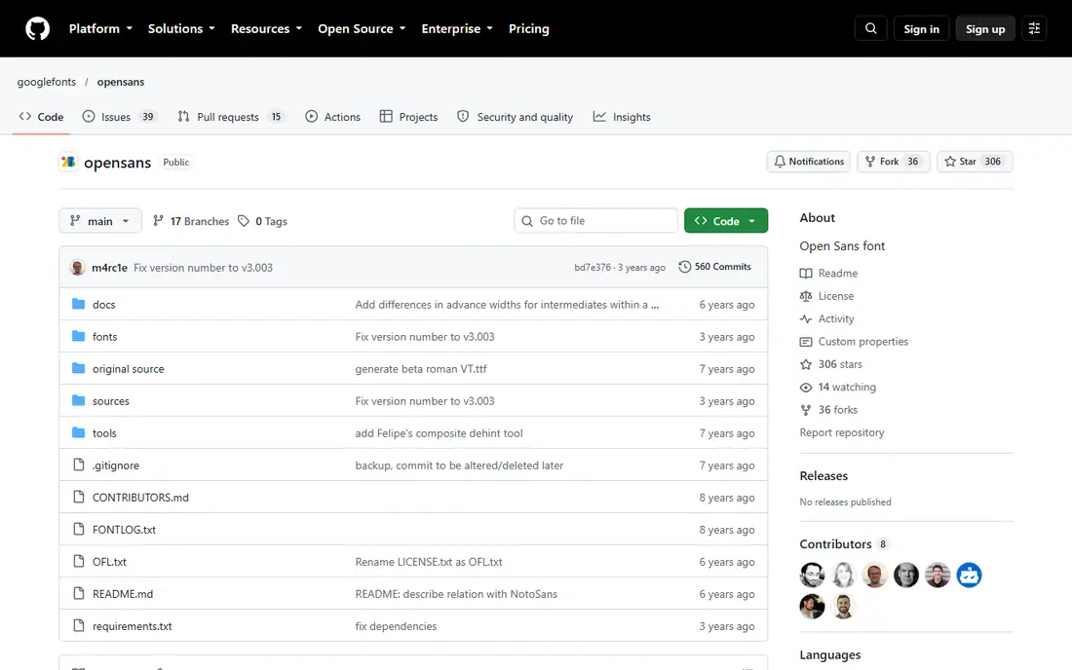Screen dimensions: 1072x670
Task: Open the green Code dropdown button
Action: tap(726, 221)
